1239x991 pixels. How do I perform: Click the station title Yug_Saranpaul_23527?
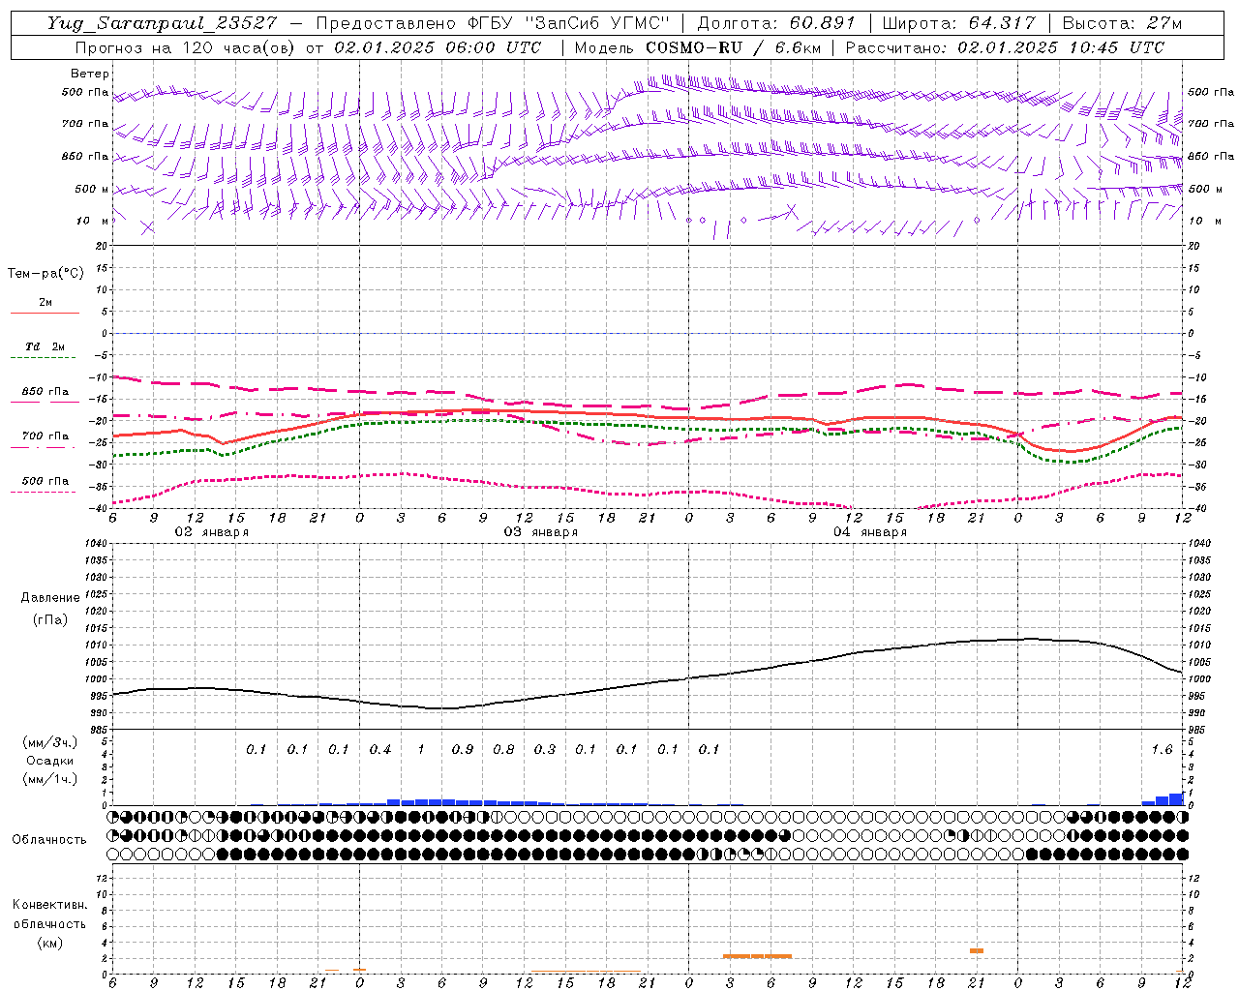pos(162,23)
